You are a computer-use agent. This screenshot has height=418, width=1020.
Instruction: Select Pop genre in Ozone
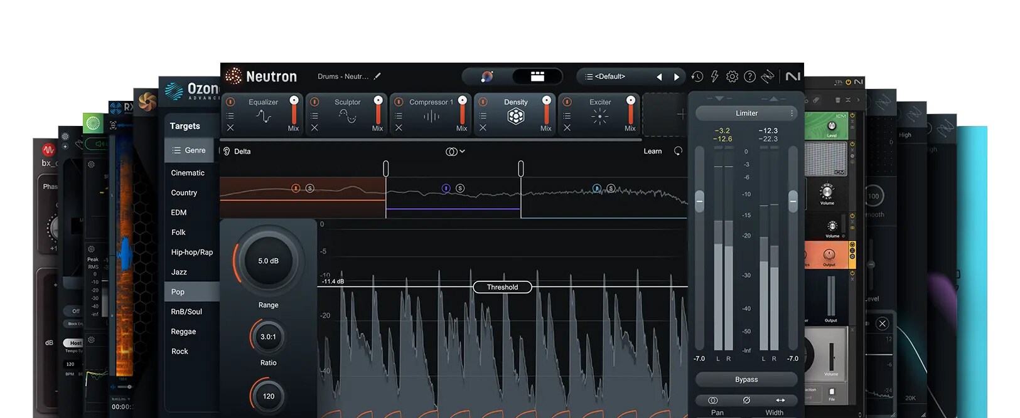tap(192, 292)
